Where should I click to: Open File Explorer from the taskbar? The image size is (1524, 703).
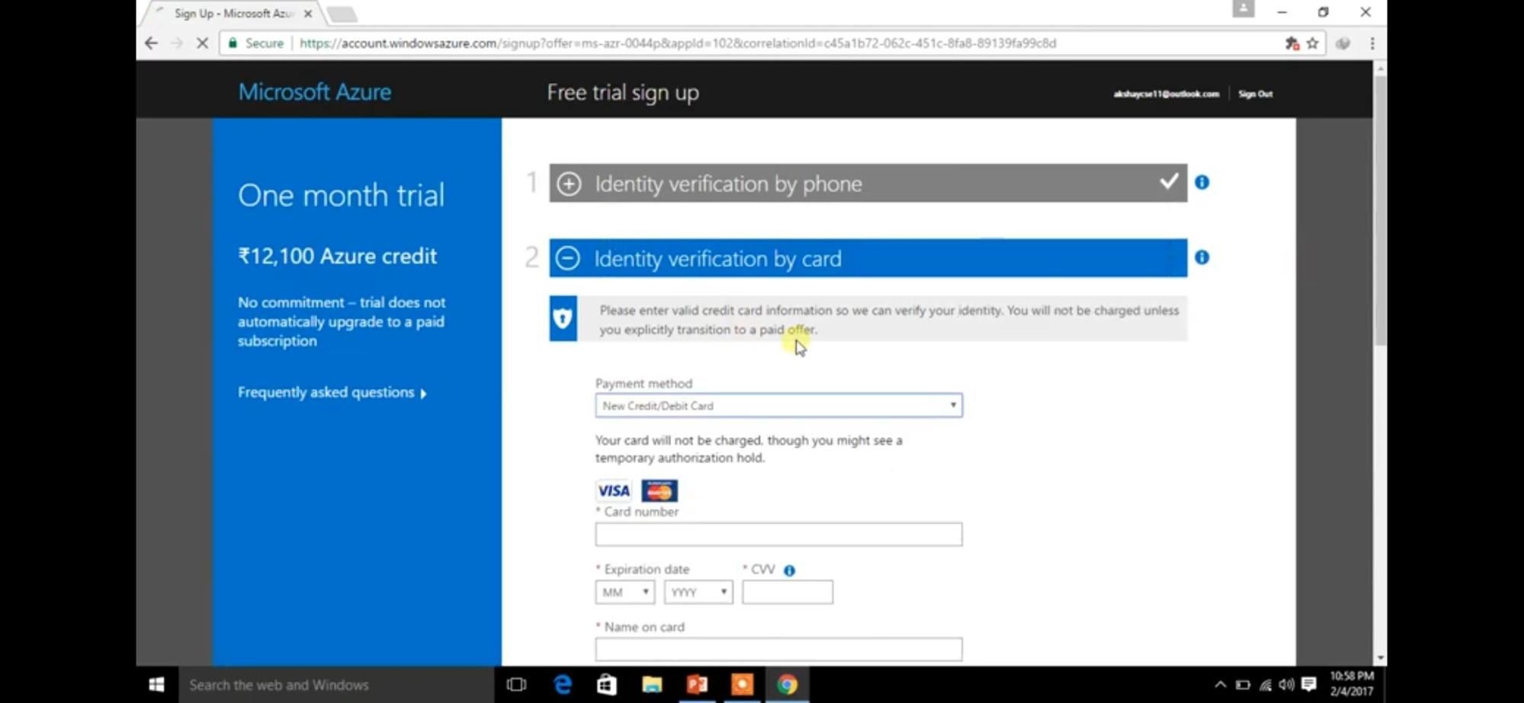pyautogui.click(x=652, y=685)
